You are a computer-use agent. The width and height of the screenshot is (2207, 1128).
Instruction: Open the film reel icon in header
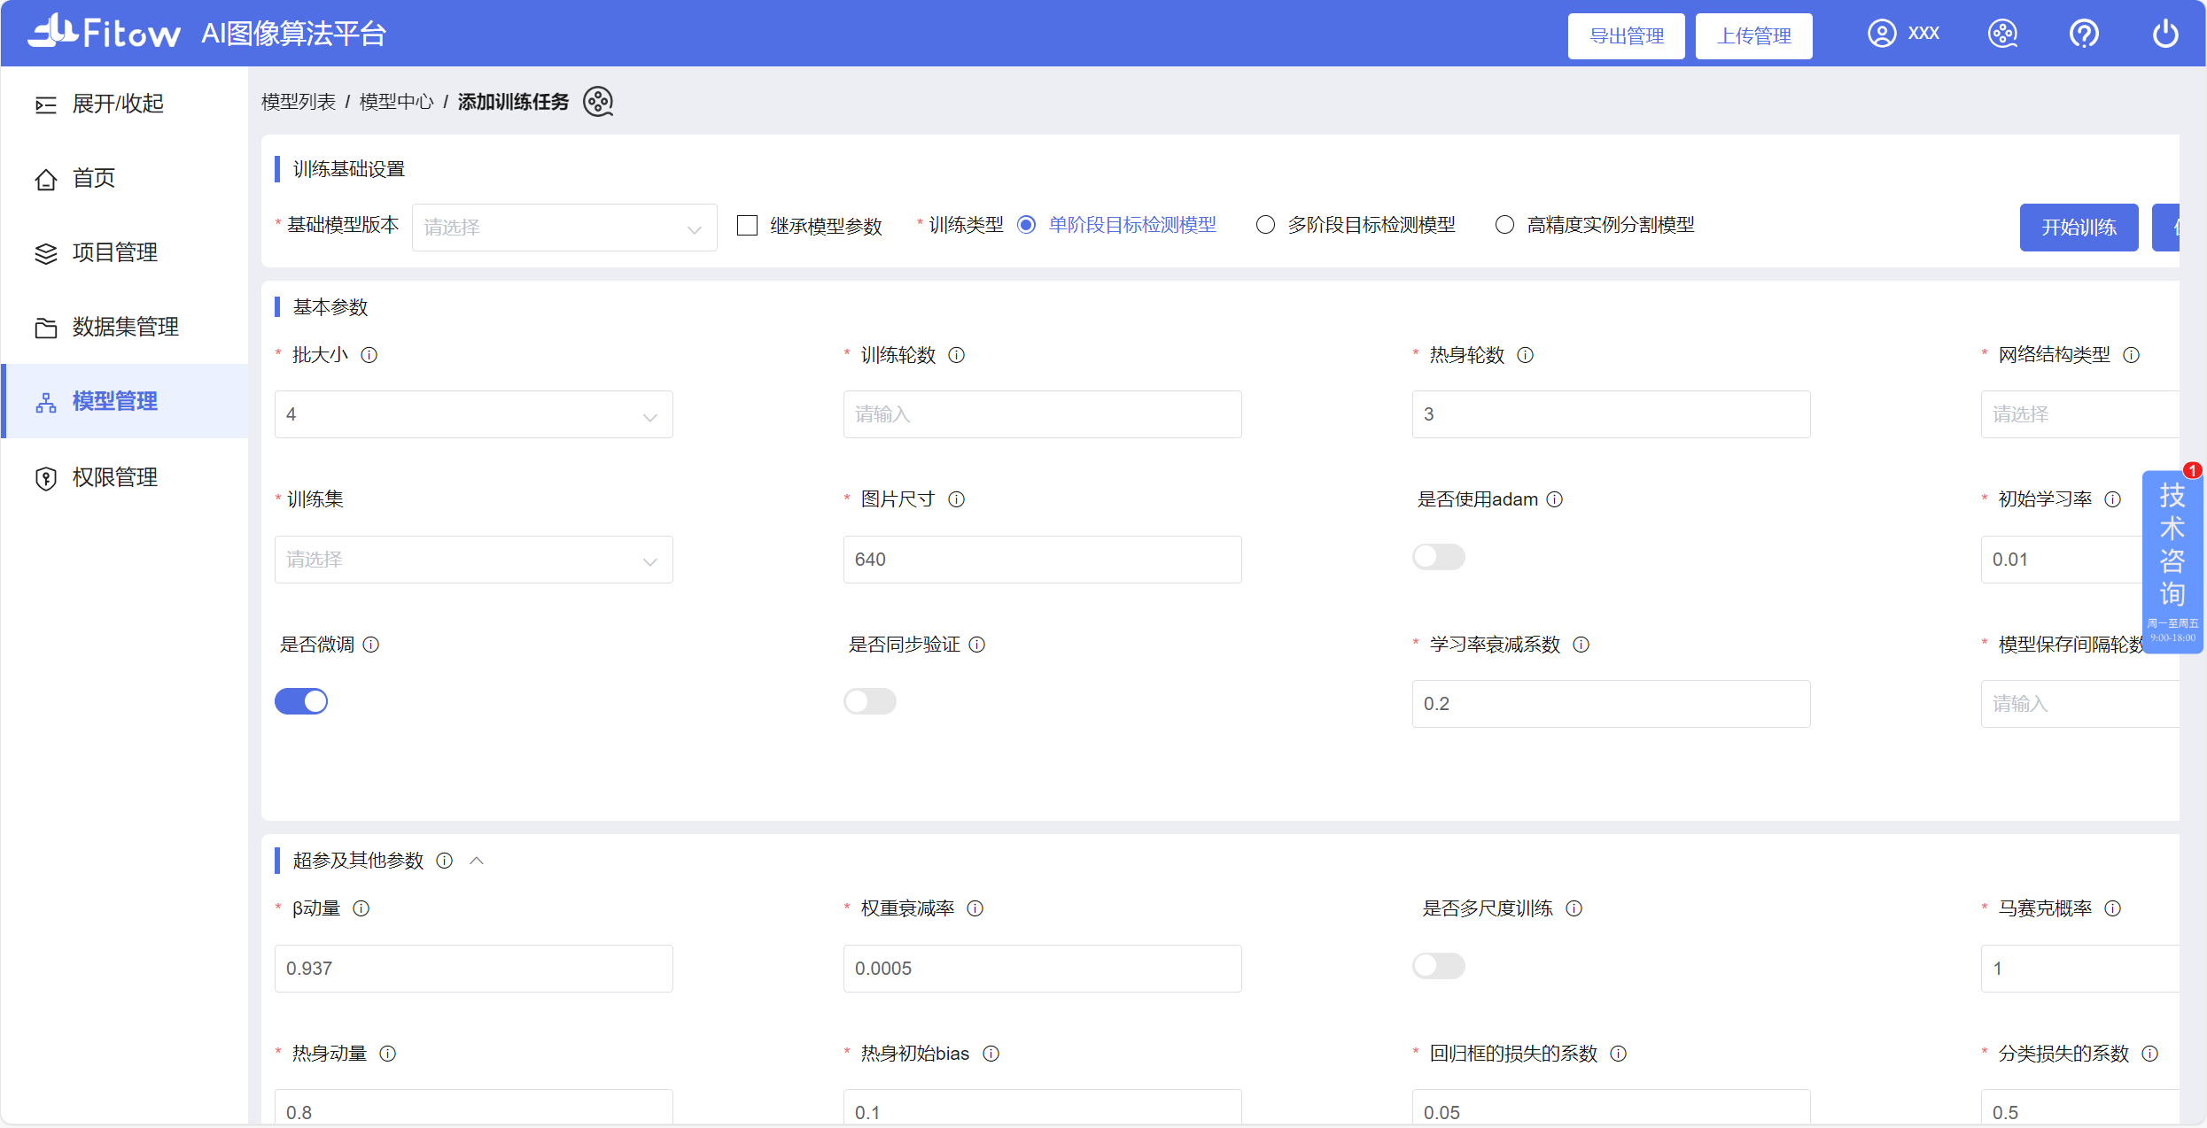pyautogui.click(x=2003, y=34)
